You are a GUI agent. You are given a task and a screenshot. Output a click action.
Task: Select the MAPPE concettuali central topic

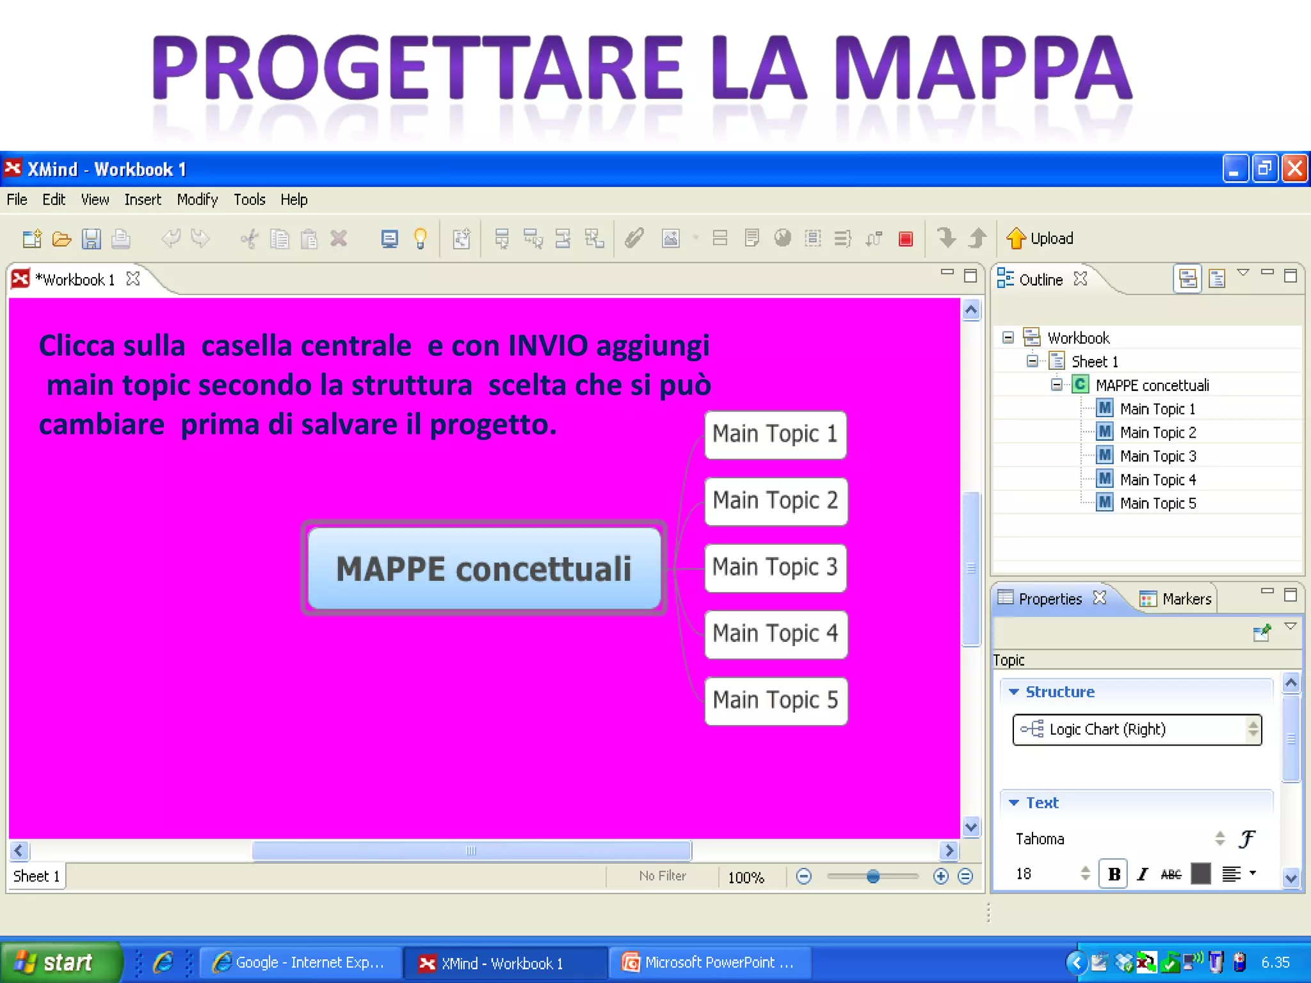[484, 569]
